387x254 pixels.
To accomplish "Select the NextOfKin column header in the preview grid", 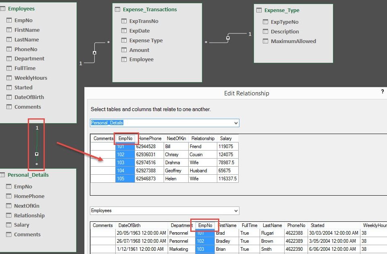I will click(x=176, y=138).
